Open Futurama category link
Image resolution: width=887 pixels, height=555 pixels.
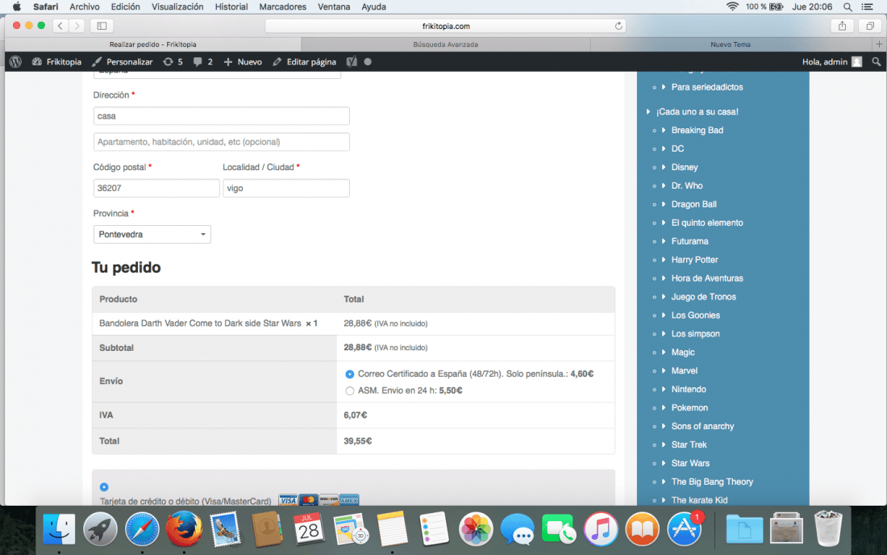tap(689, 241)
